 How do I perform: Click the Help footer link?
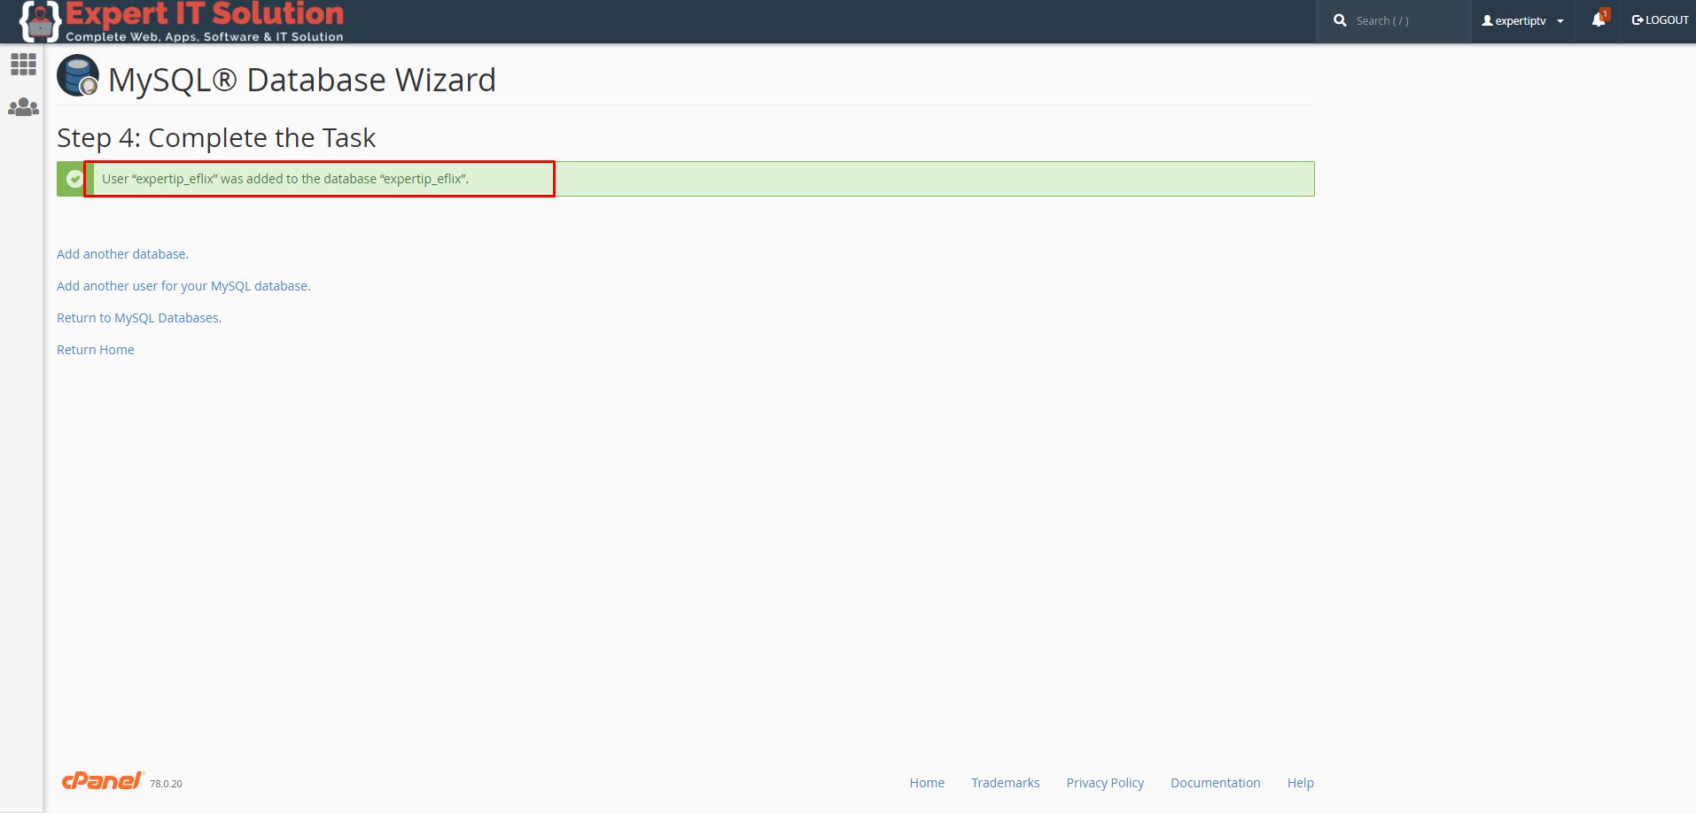tap(1300, 783)
